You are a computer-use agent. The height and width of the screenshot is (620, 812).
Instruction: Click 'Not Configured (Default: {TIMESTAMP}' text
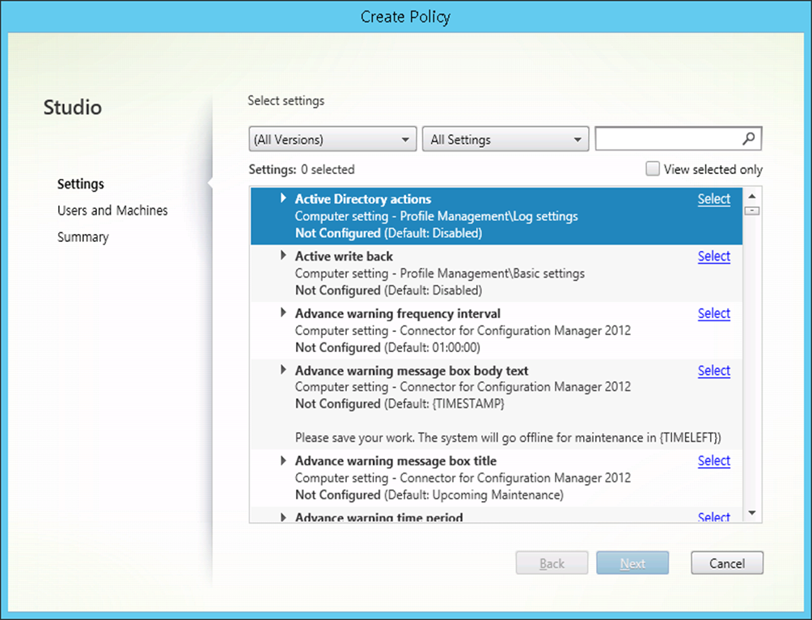(x=400, y=404)
